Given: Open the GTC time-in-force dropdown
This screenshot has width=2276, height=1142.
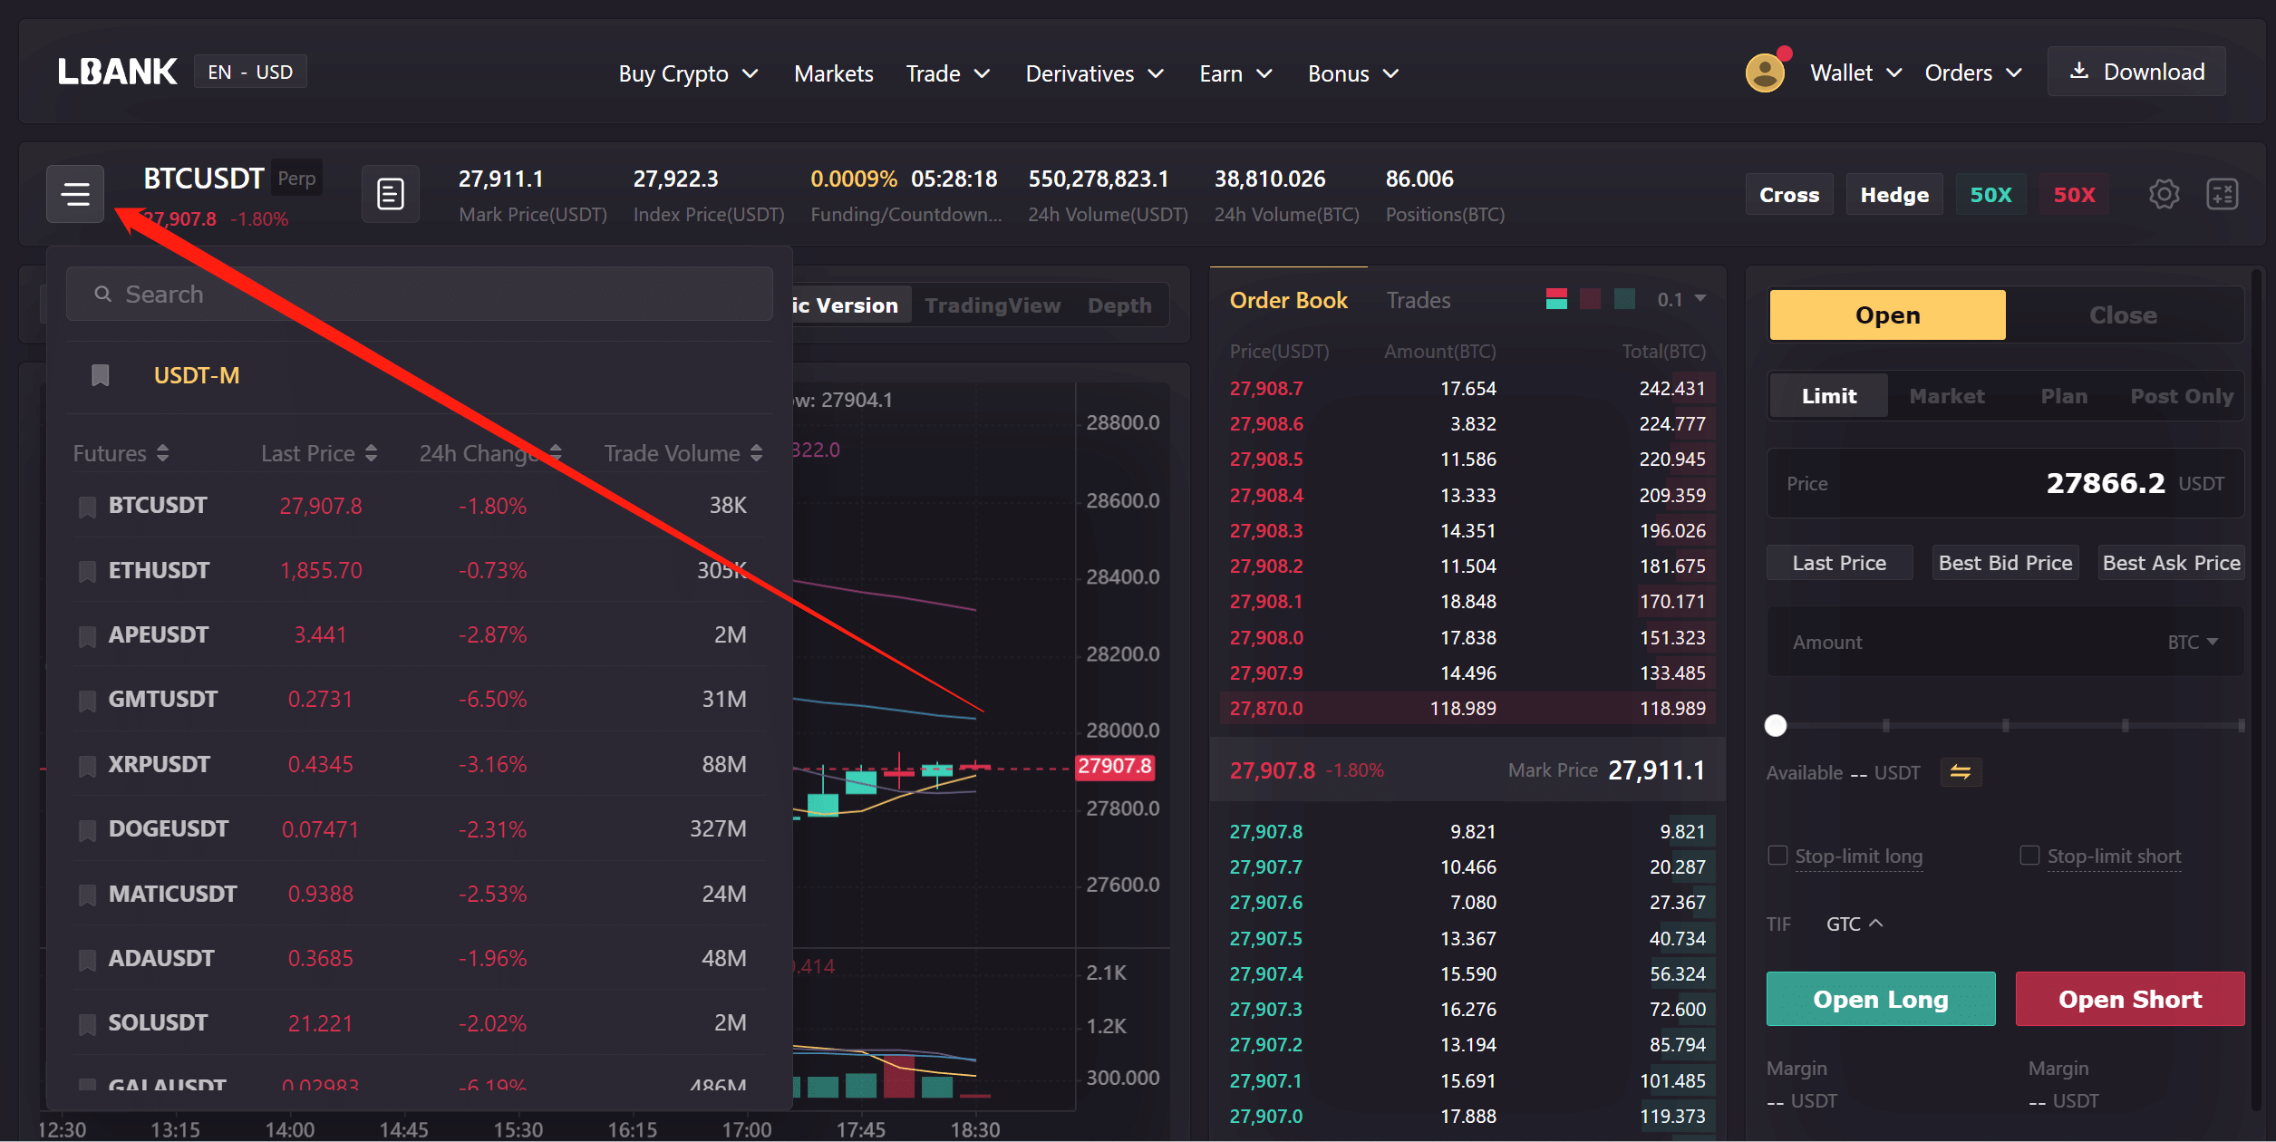Looking at the screenshot, I should pyautogui.click(x=1854, y=924).
